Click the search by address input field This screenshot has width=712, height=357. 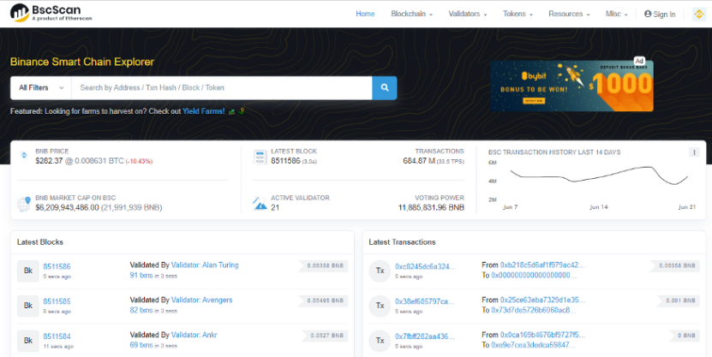point(222,87)
